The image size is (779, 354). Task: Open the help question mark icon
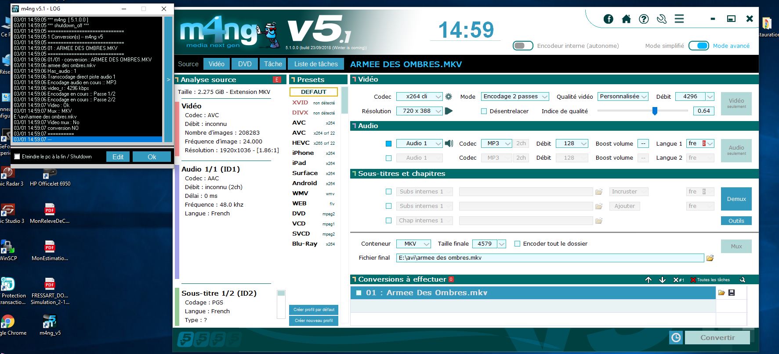[x=644, y=19]
